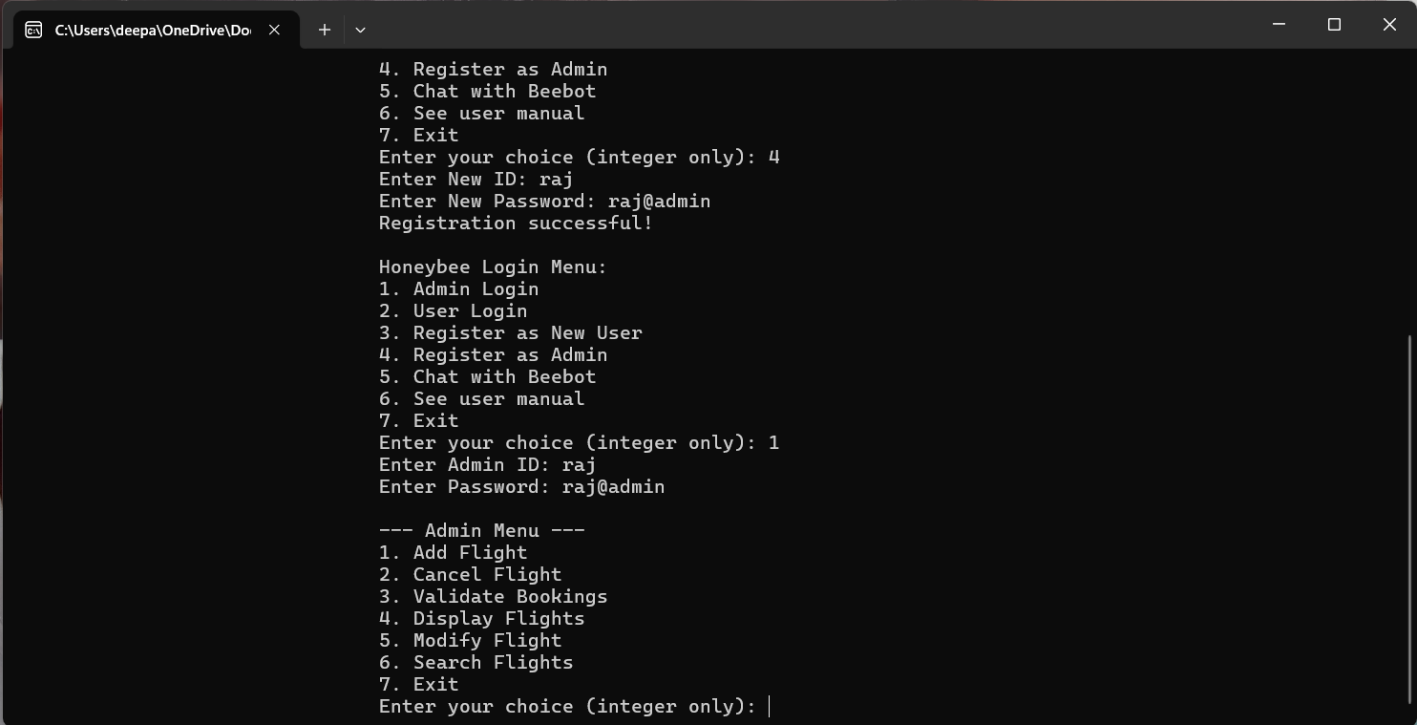Select the C:\Users\deepa\OneDrive tab title

pyautogui.click(x=153, y=30)
